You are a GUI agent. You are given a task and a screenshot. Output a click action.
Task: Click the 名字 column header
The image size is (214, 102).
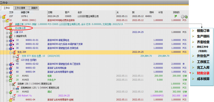80,12
